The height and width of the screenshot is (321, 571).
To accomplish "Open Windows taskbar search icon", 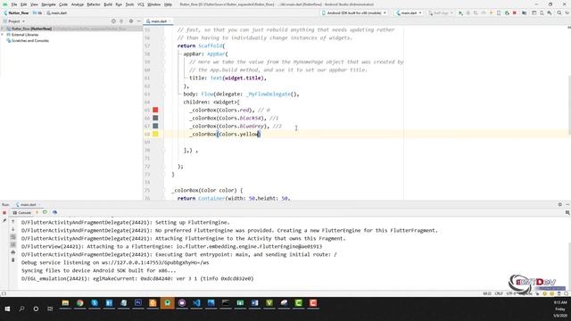I will 21,309.
